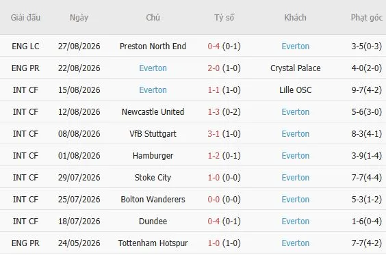Open the Tottenham Hotspur team link
The image size is (386, 255).
tap(153, 243)
